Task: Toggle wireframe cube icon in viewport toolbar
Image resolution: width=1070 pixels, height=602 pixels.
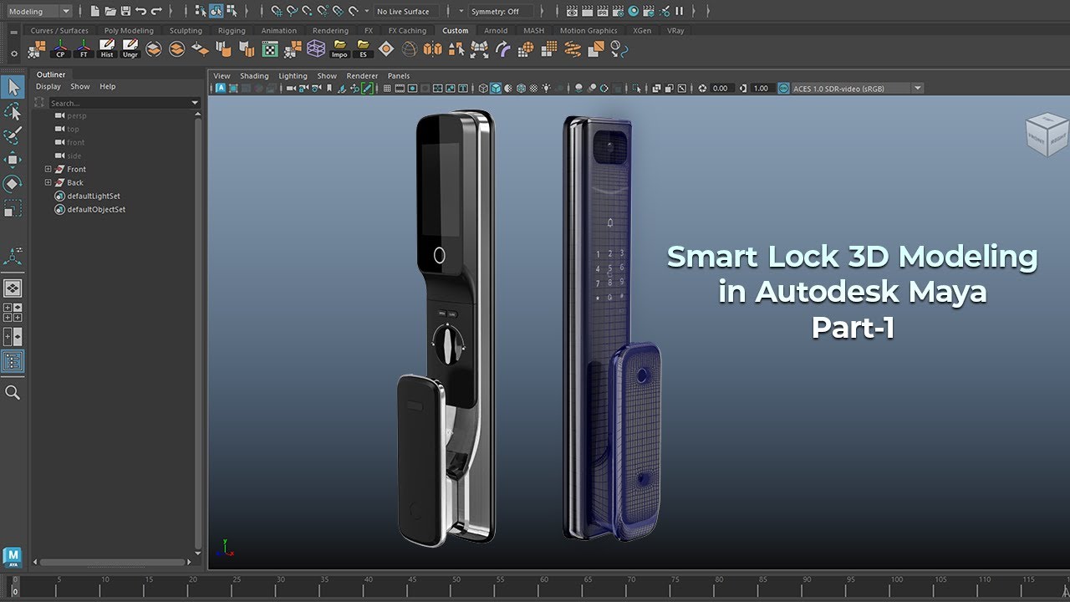Action: tap(483, 88)
